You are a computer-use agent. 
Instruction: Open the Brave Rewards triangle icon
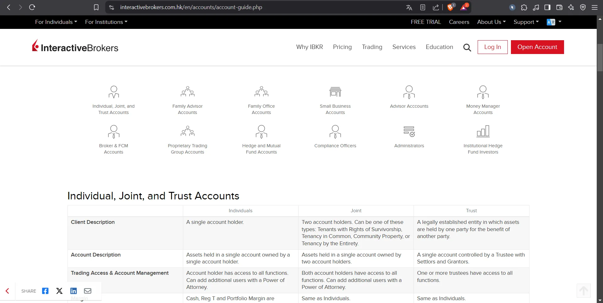tap(464, 7)
